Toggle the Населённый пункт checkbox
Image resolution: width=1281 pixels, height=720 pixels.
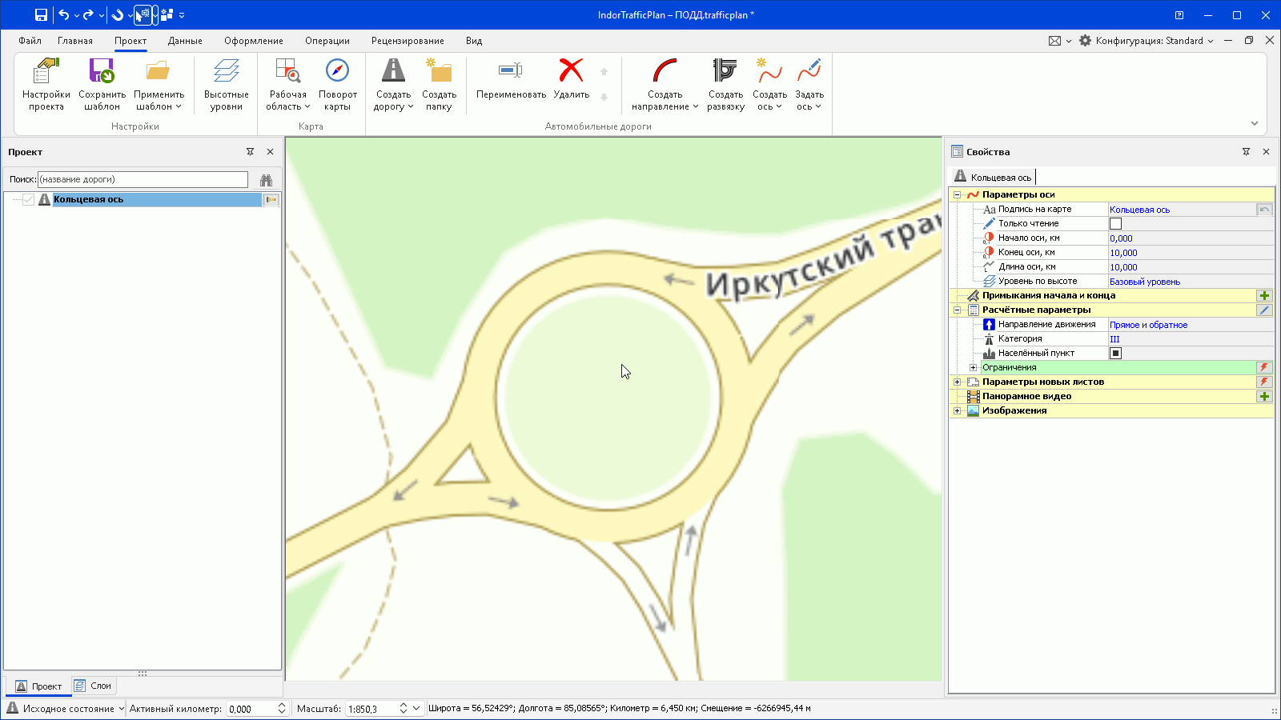click(1116, 353)
